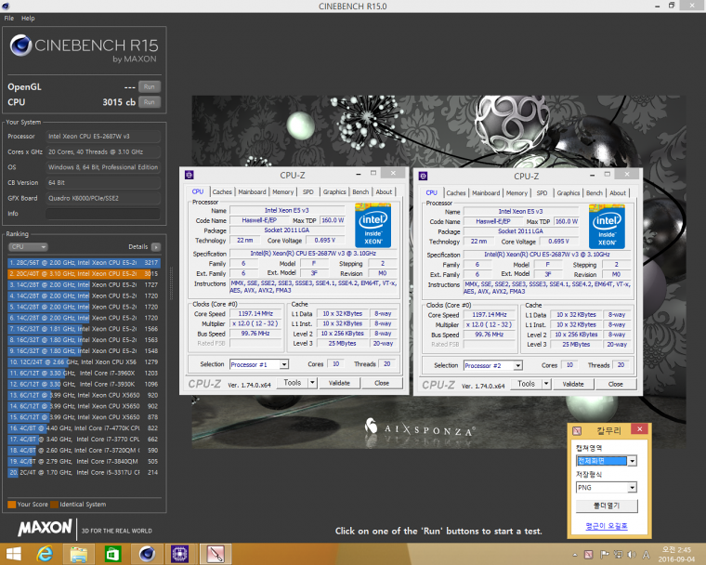Run the OpenGL benchmark
The image size is (706, 565).
click(x=150, y=86)
